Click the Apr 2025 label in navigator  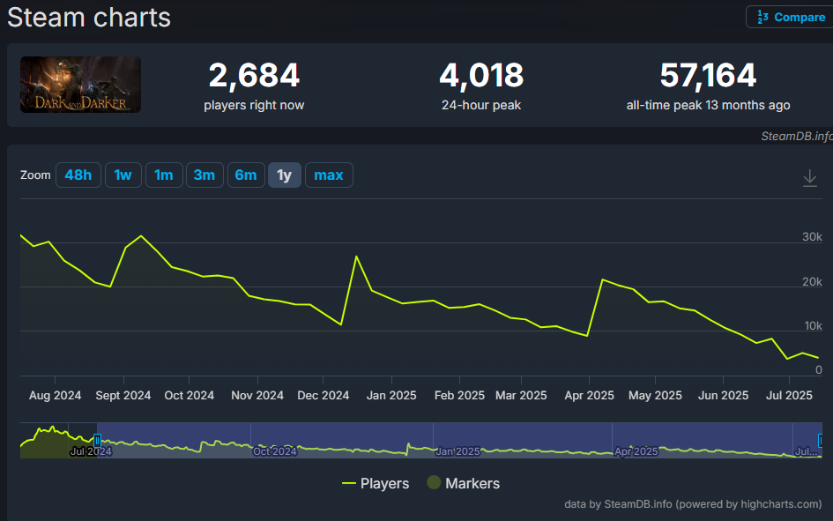tap(636, 451)
